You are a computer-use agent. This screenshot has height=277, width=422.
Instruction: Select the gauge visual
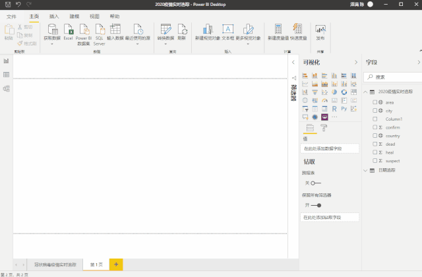(324, 101)
